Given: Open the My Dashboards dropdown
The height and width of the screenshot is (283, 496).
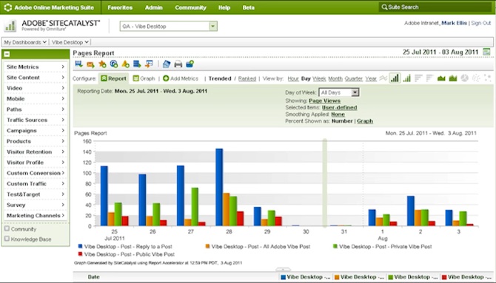Looking at the screenshot, I should pos(25,42).
